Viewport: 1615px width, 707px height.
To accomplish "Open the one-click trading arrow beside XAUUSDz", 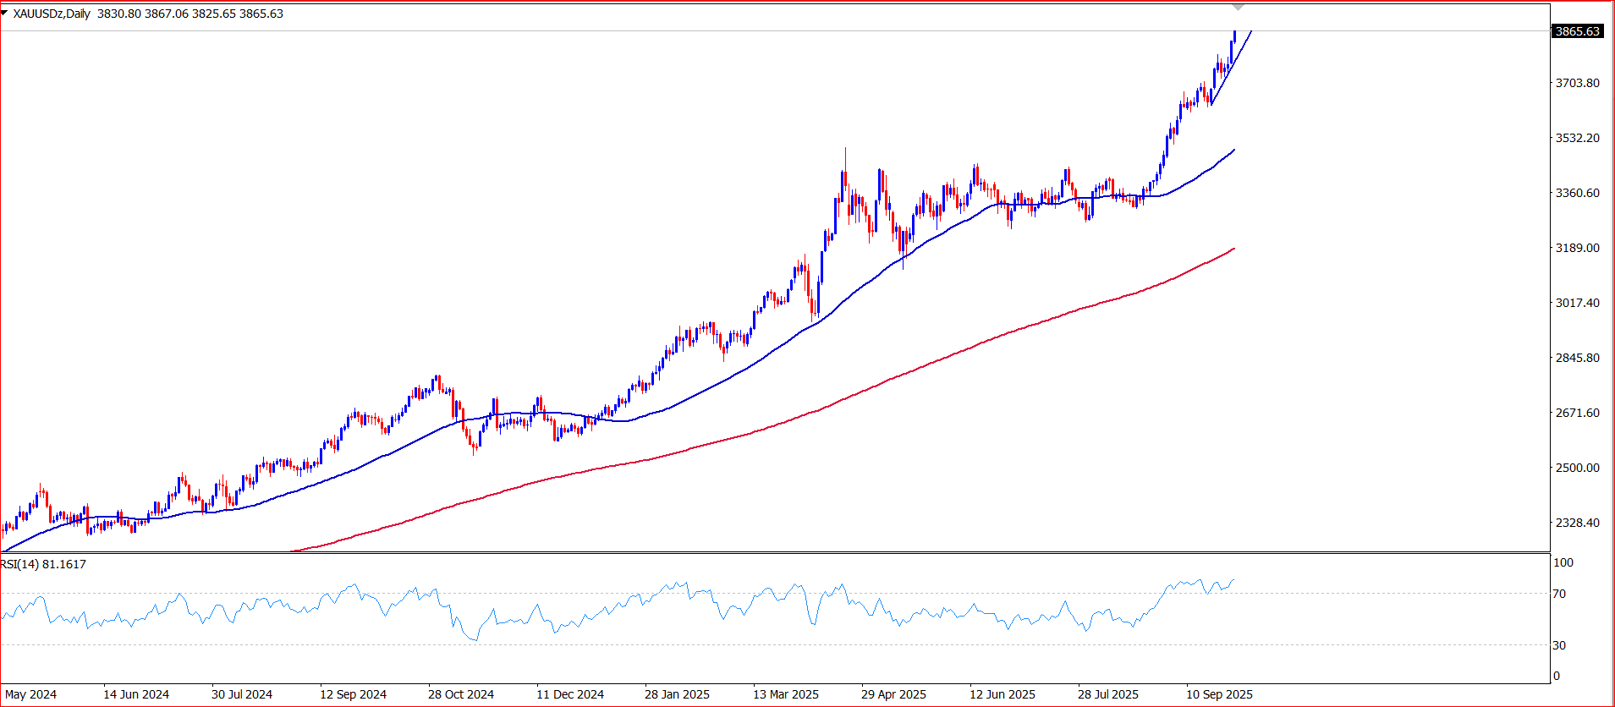I will 4,14.
